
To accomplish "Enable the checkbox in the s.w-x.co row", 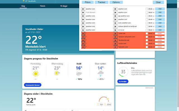I will (147, 30).
